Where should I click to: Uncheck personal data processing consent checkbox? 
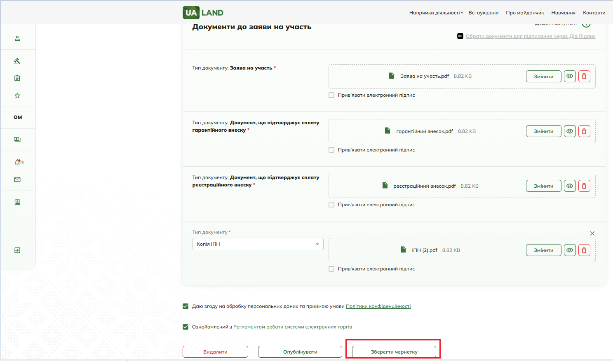pos(186,306)
